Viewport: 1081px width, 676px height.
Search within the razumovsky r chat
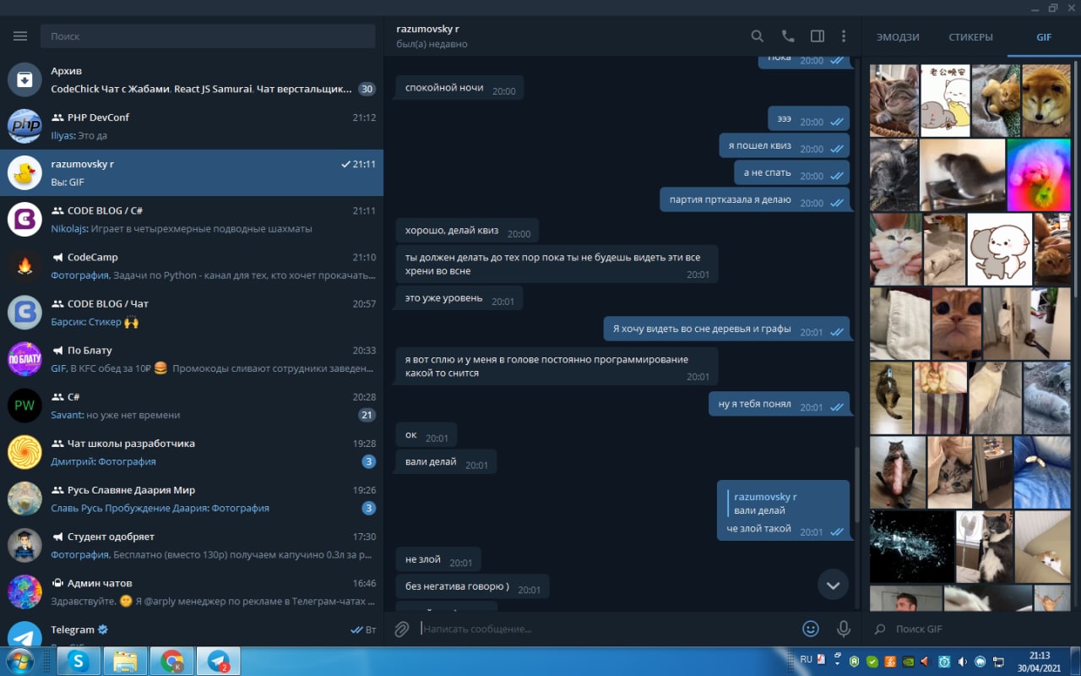(x=758, y=36)
